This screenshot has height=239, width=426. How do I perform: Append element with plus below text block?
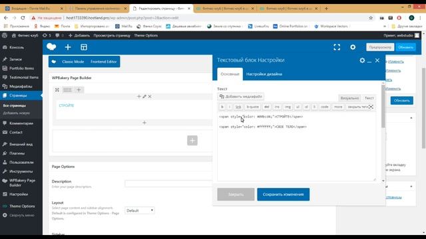[144, 123]
